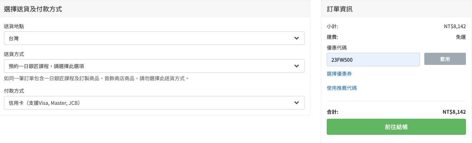Click the chevron arrow on the 送貨方式 dropdown
This screenshot has height=143, width=472.
tap(296, 66)
